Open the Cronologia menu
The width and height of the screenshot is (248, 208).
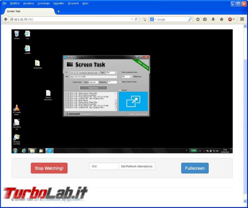click(43, 3)
